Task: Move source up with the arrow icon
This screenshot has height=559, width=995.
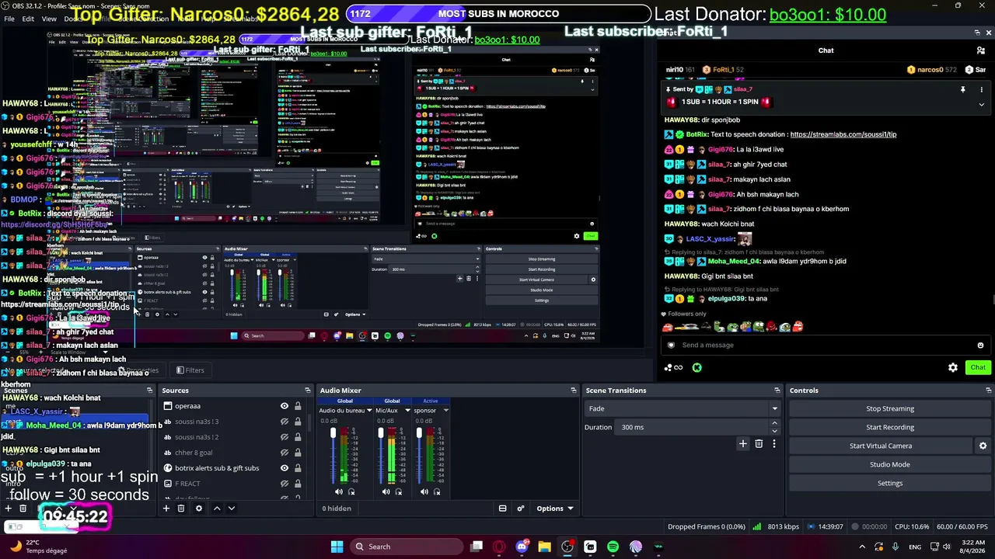Action: point(217,509)
